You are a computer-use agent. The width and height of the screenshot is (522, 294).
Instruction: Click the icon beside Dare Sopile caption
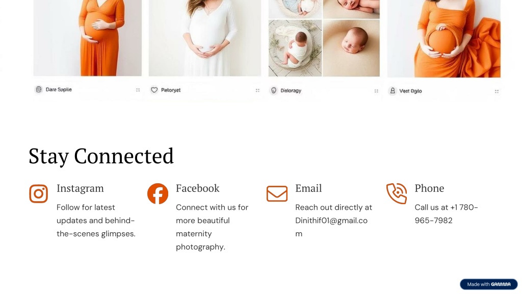39,90
